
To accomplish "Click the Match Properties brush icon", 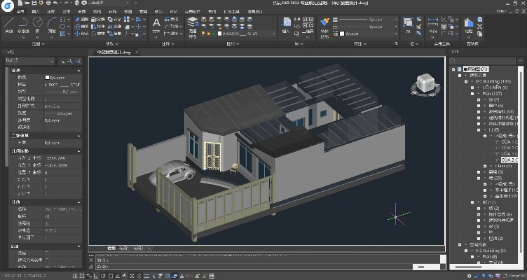I will pyautogui.click(x=324, y=23).
